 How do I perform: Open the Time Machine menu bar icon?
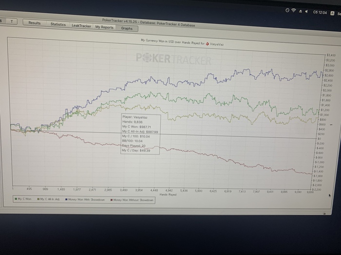pos(287,10)
